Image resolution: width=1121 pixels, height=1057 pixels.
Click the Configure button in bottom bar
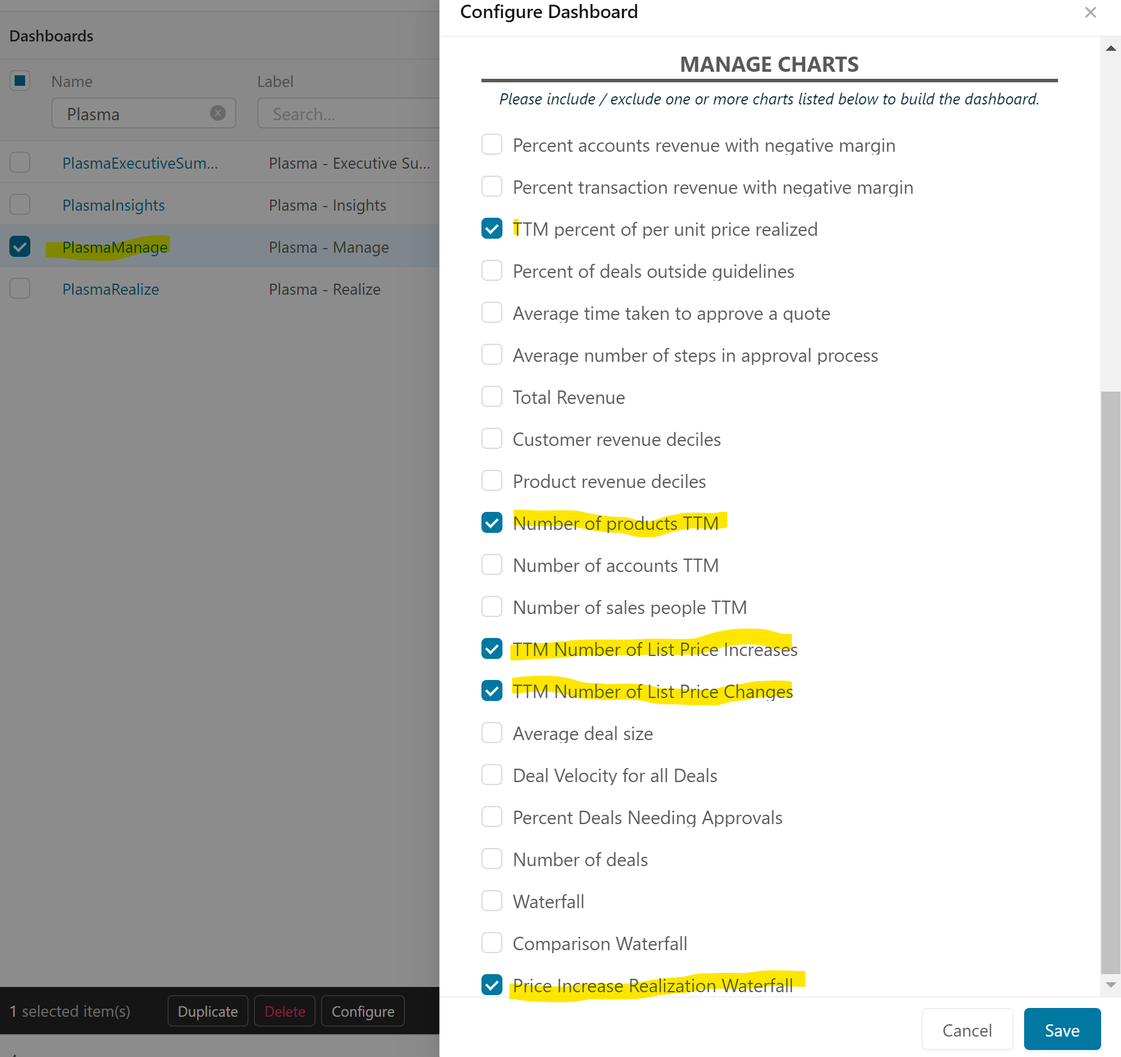(x=362, y=1011)
